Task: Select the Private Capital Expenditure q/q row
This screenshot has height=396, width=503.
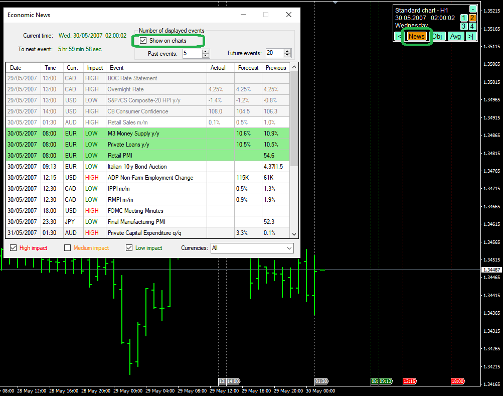Action: coord(147,232)
